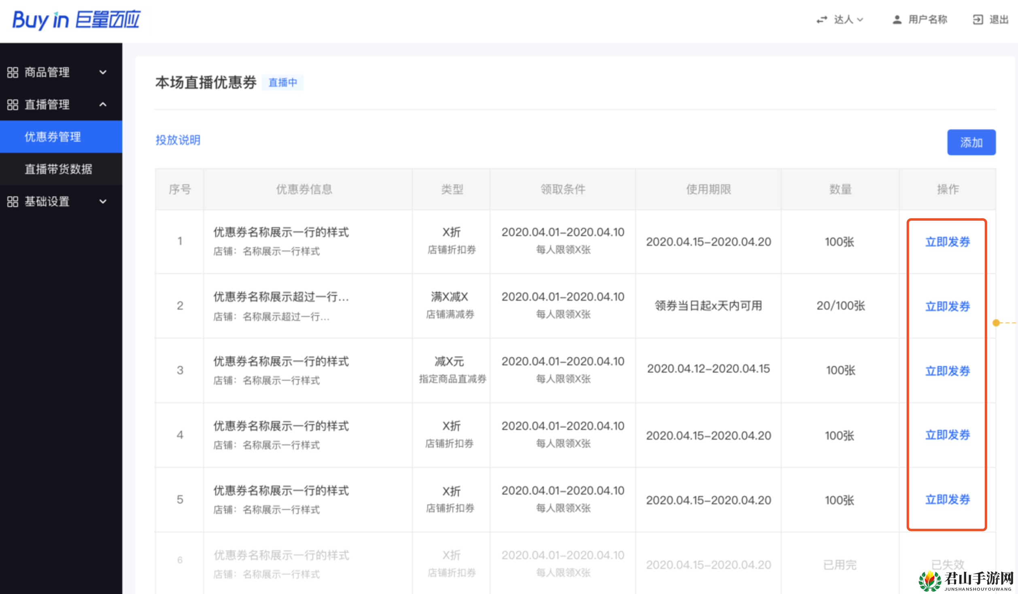Click the switch-role arrows icon beside 达人
Screen dimensions: 1018x594
coord(821,19)
